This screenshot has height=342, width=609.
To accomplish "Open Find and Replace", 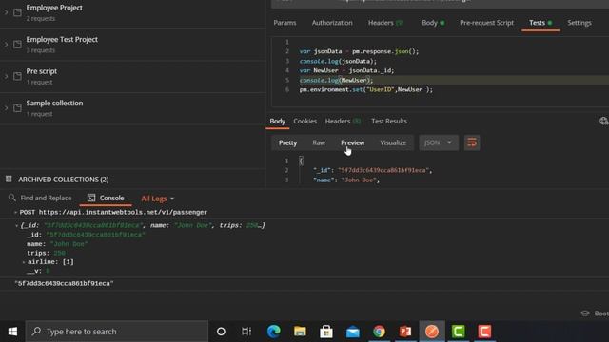I will point(46,199).
